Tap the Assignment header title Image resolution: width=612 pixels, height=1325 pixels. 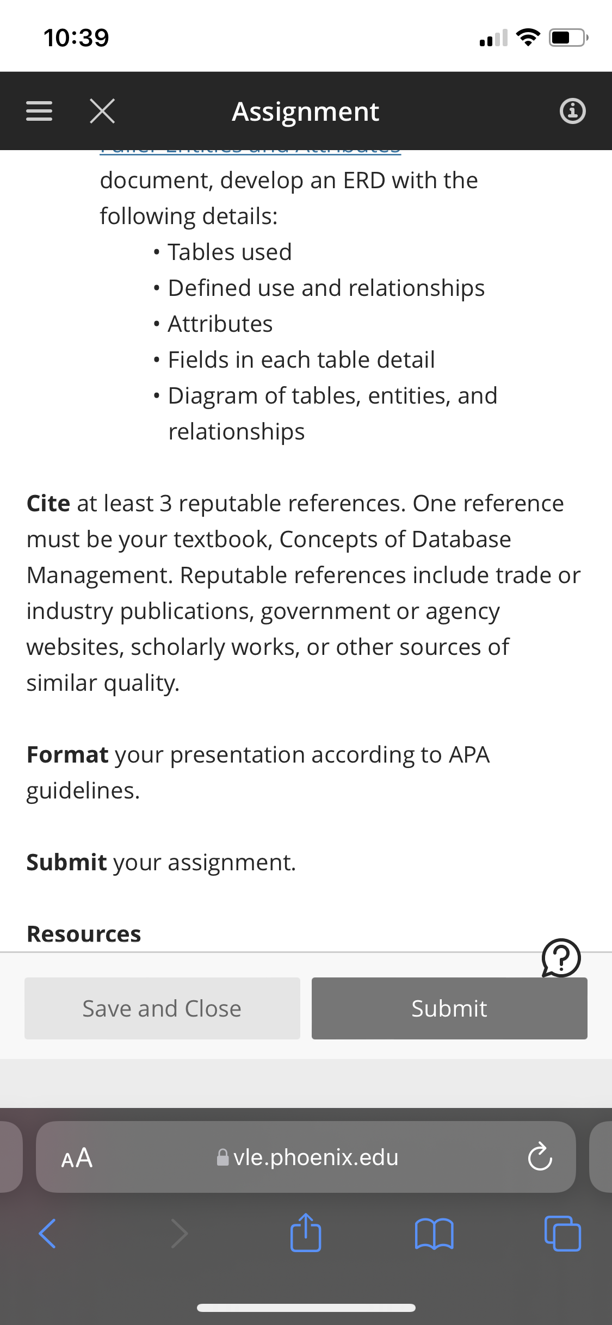pyautogui.click(x=306, y=112)
